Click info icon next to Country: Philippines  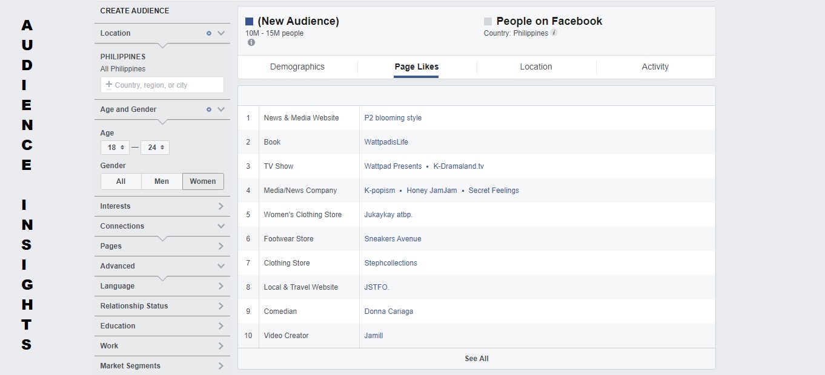point(554,33)
